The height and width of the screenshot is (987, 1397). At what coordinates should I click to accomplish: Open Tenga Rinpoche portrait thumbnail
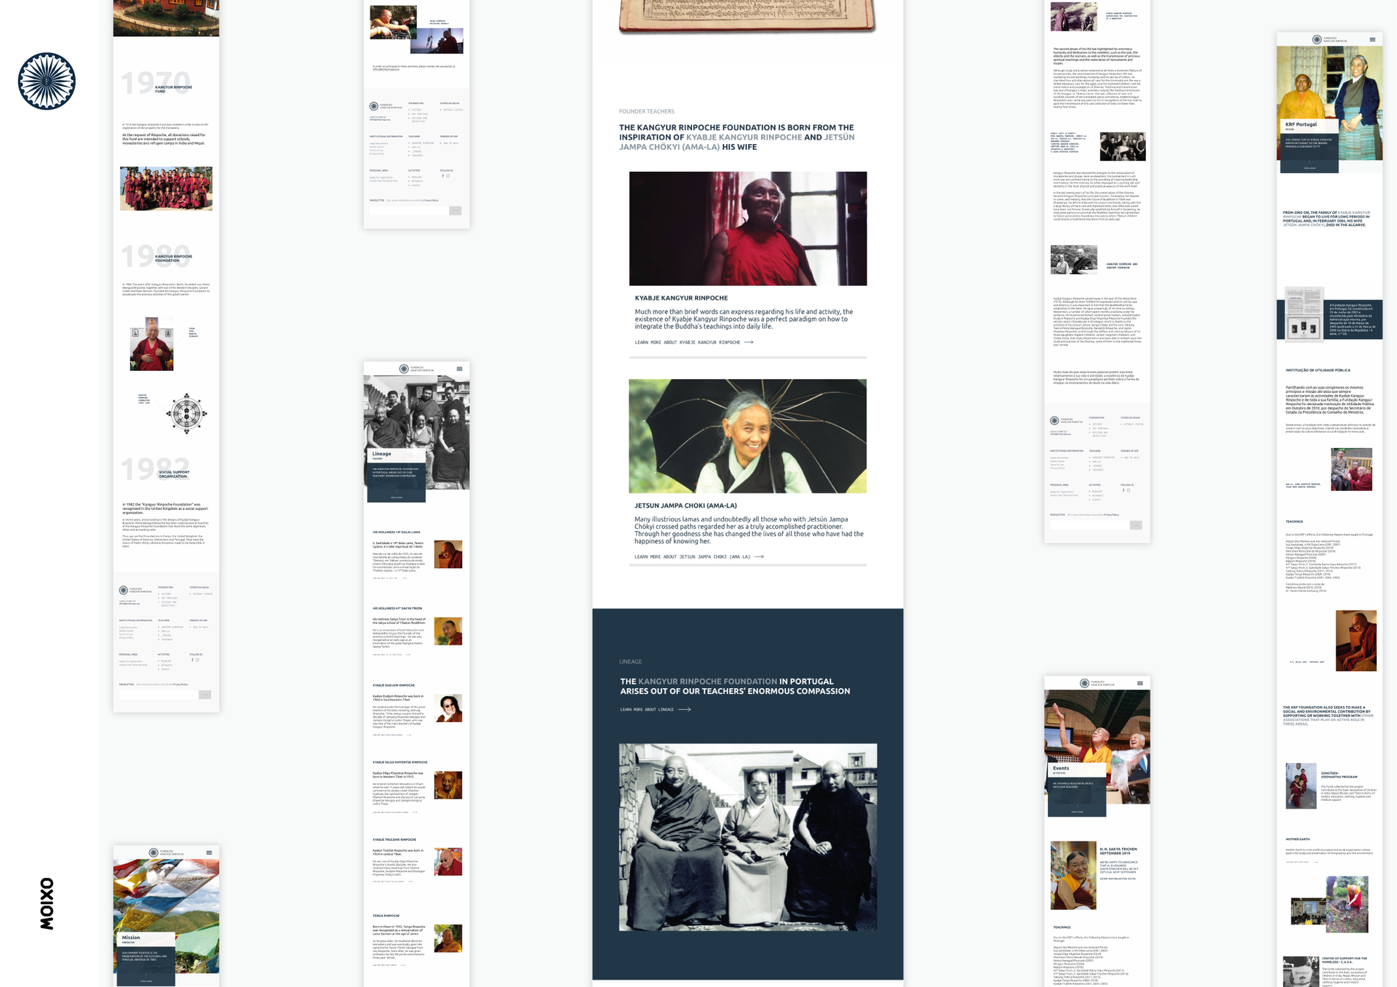point(448,938)
